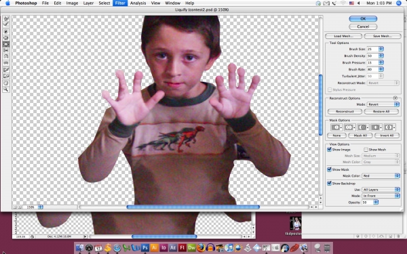Select the Push Left tool
407x254 pixels.
pyautogui.click(x=6, y=51)
